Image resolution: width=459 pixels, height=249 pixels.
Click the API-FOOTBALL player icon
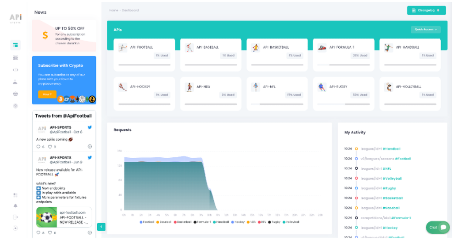123,48
